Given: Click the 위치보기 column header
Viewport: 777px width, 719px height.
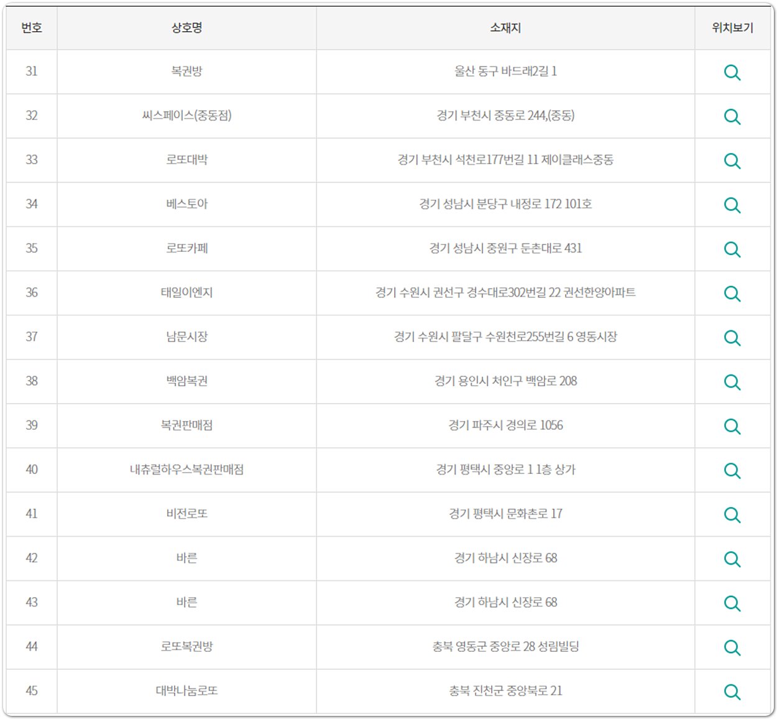Looking at the screenshot, I should click(732, 27).
